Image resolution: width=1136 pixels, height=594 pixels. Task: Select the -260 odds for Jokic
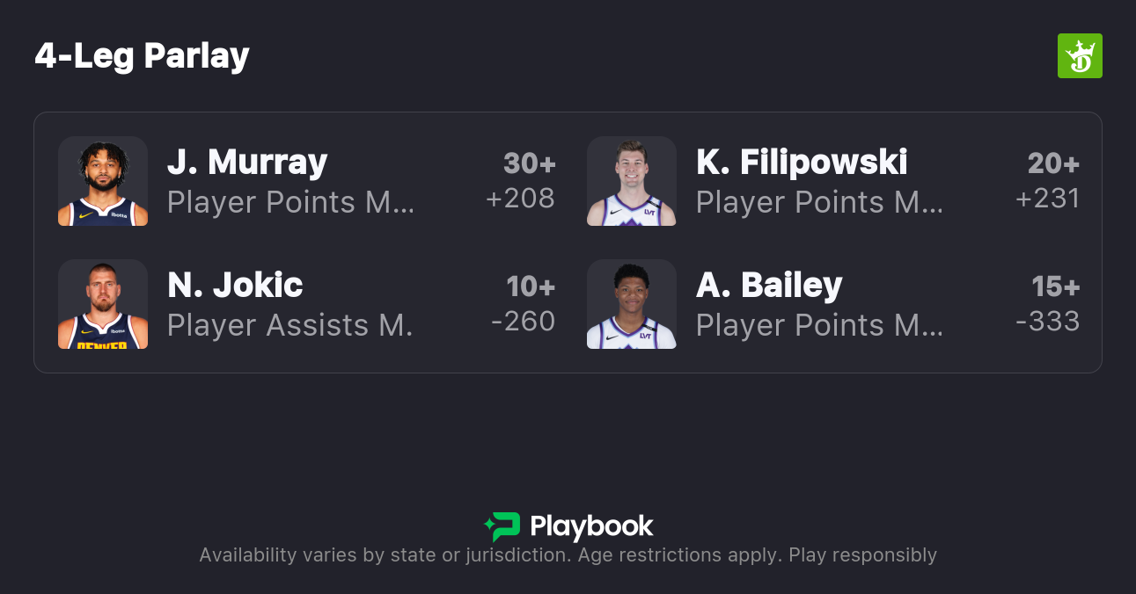[x=523, y=322]
